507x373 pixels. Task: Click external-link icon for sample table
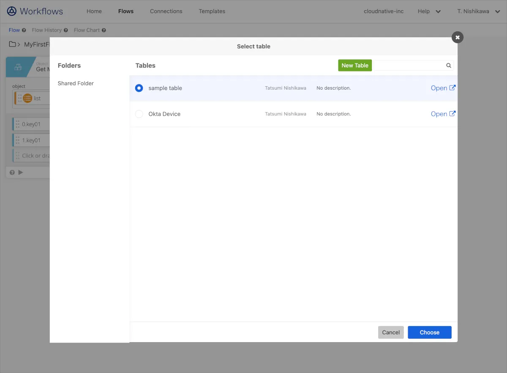pos(452,88)
